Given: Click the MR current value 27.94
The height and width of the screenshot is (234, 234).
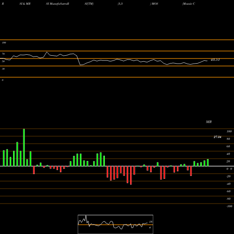Looking at the screenshot, I should [218, 137].
